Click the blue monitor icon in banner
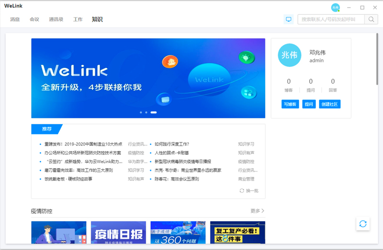 pyautogui.click(x=164, y=99)
